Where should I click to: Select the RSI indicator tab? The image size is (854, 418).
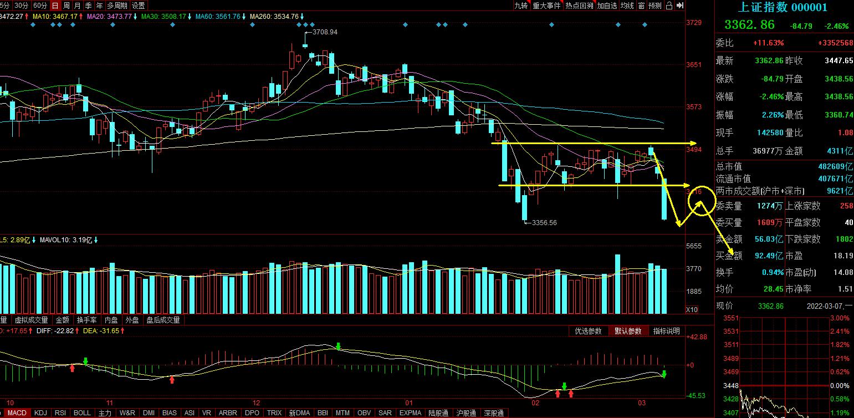(x=60, y=413)
